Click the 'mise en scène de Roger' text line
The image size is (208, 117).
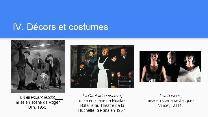click(38, 102)
